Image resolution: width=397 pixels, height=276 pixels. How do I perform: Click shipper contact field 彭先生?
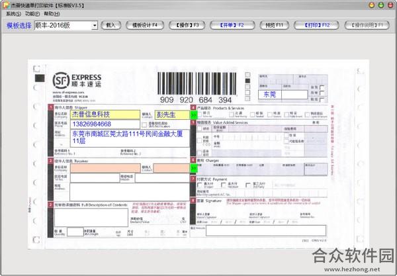(172, 115)
